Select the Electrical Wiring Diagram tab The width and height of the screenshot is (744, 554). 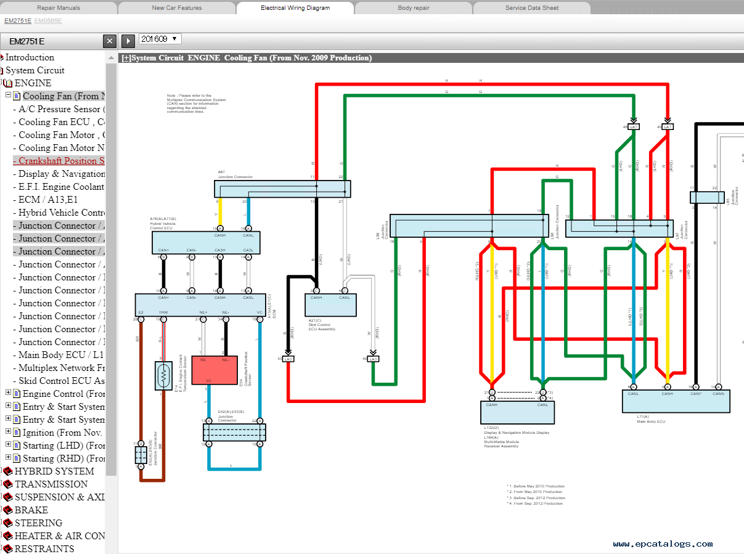(x=295, y=8)
